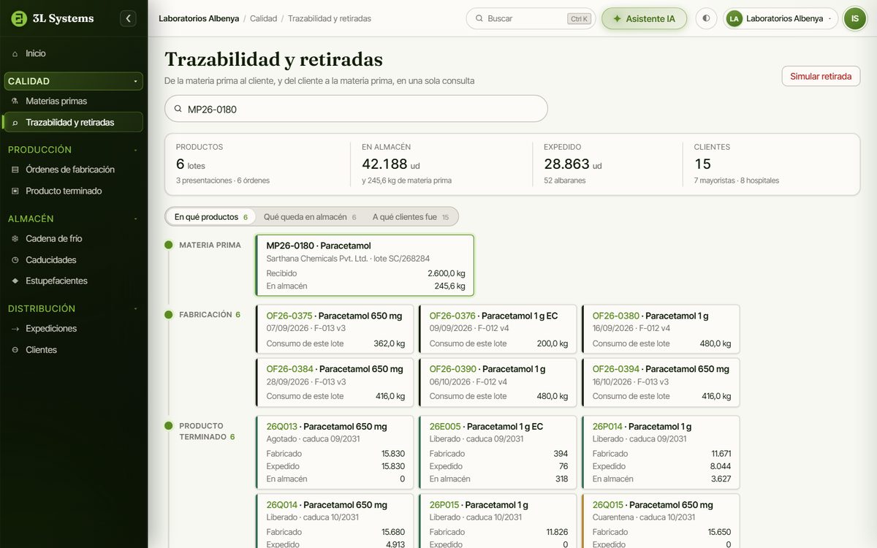Image resolution: width=877 pixels, height=548 pixels.
Task: Open batch link 26Q014
Action: 282,505
